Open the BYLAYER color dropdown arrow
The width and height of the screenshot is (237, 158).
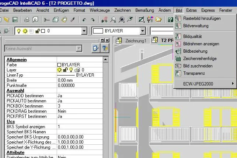[x=142, y=31]
